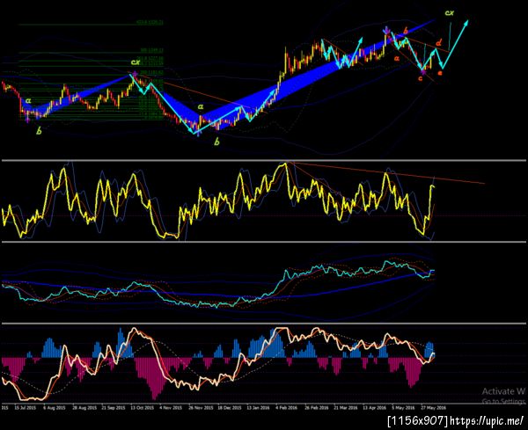Image resolution: width=528 pixels, height=430 pixels.
Task: Click the orange 'b' wave label
Action: click(x=406, y=31)
